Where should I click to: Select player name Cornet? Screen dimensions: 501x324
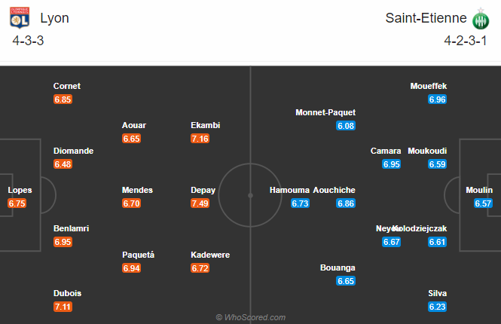[x=67, y=86]
